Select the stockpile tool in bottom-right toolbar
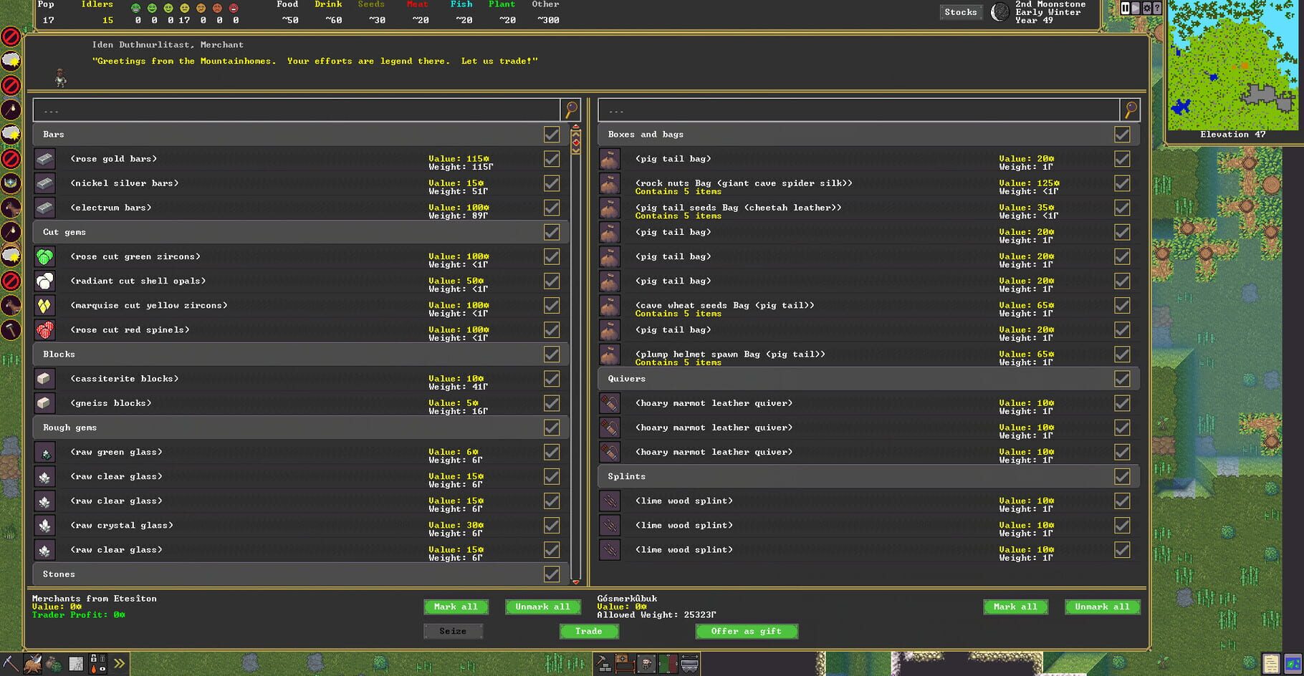This screenshot has height=676, width=1304. (x=668, y=664)
